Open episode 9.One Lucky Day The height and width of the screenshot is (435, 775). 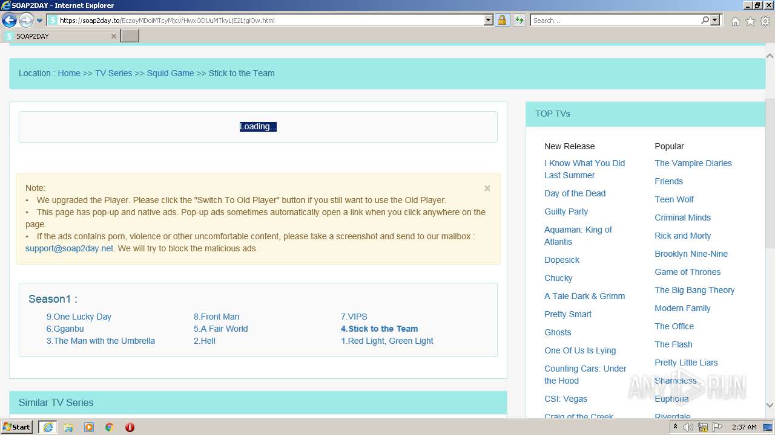coord(79,317)
